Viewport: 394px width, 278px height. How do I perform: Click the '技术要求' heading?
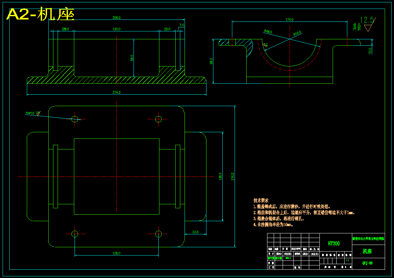click(x=261, y=201)
